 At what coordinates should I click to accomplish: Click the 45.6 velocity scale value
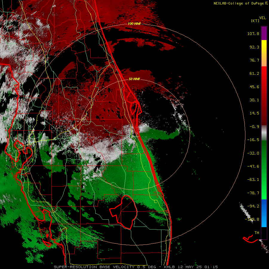click(254, 87)
